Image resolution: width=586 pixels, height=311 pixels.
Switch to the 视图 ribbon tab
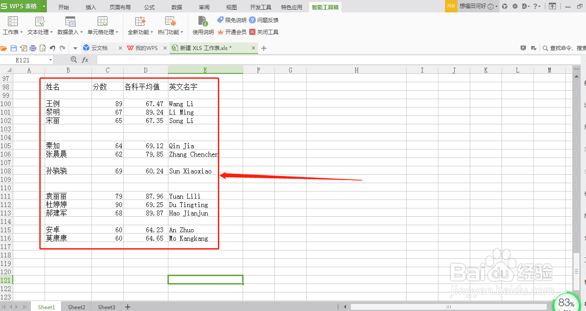click(232, 7)
